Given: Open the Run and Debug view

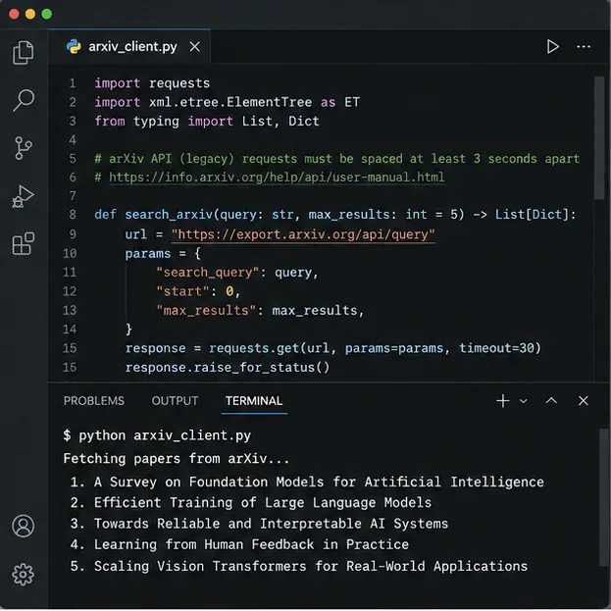Looking at the screenshot, I should point(24,196).
